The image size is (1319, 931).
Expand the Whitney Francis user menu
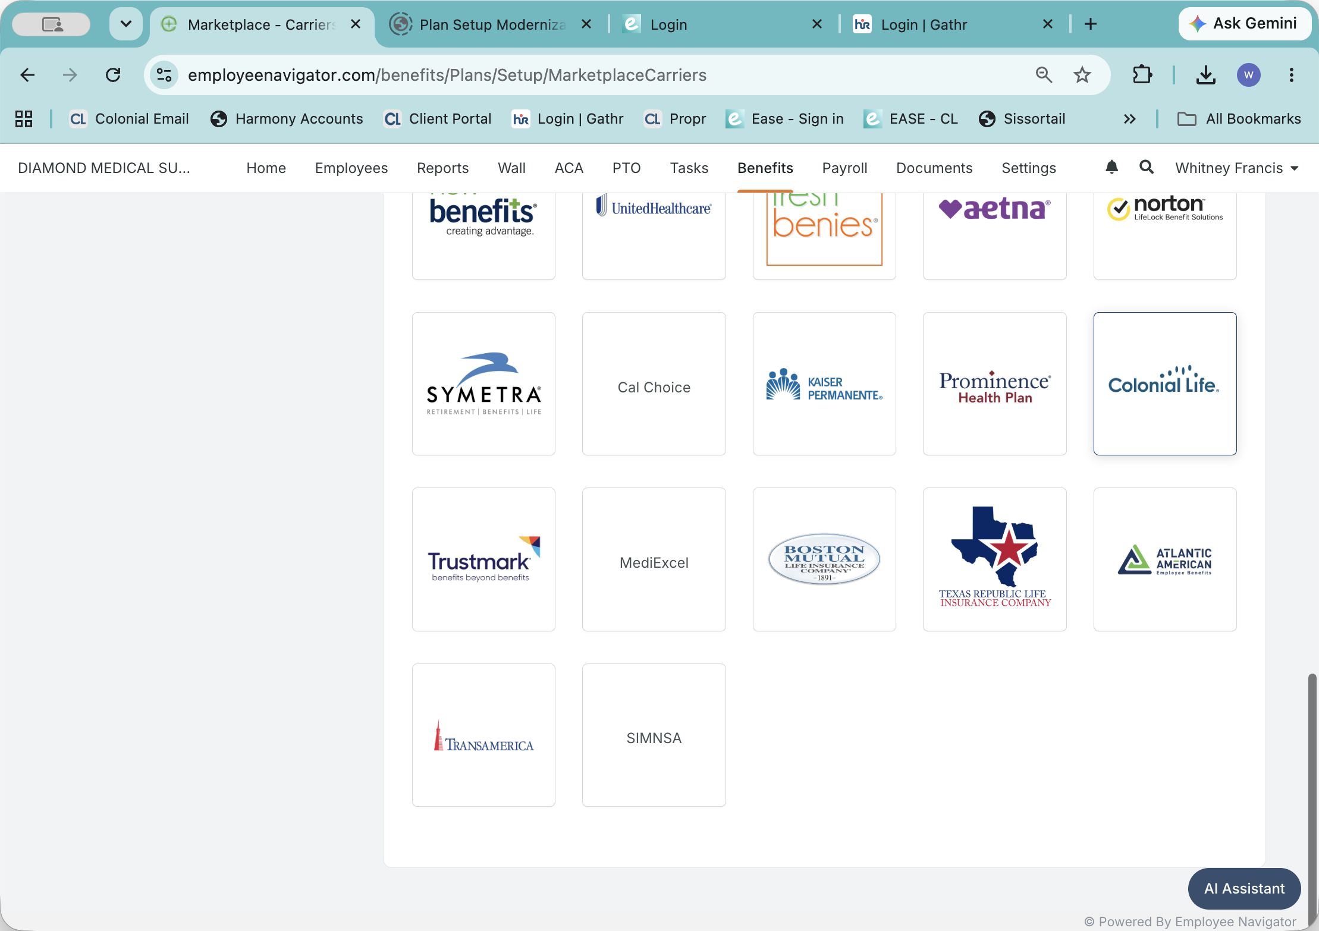(1237, 168)
